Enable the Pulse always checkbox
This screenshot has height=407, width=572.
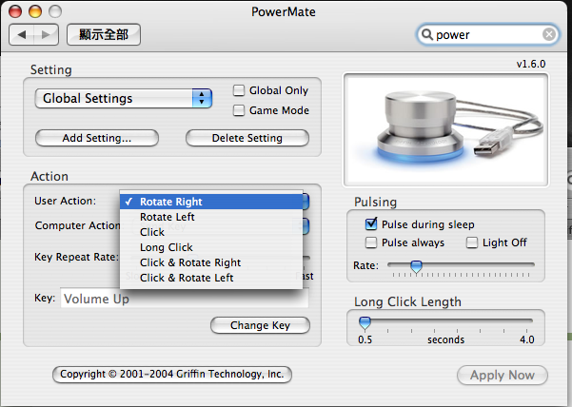pos(371,242)
